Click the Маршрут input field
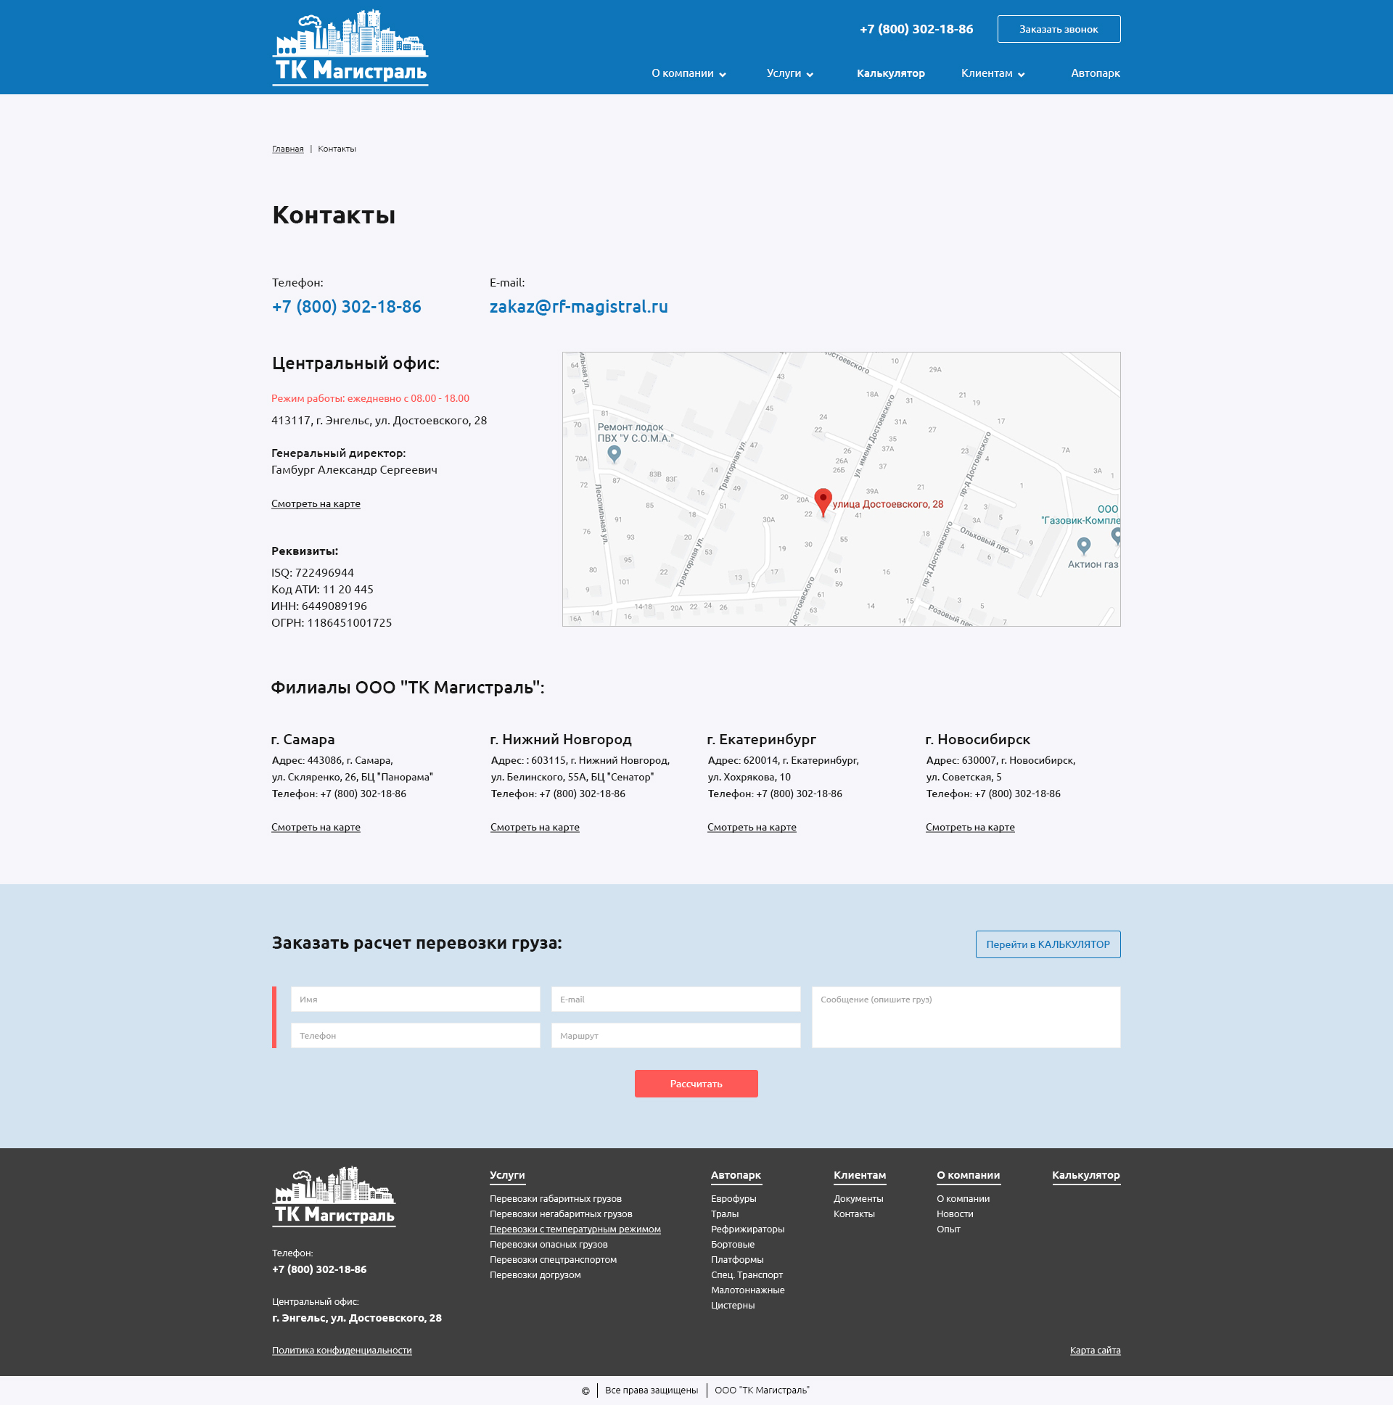The width and height of the screenshot is (1393, 1405). 675,1036
